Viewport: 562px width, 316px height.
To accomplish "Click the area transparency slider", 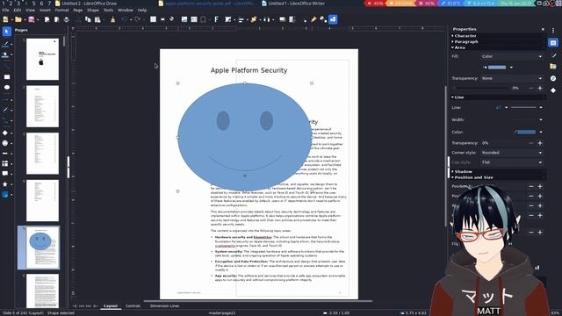I will click(x=479, y=88).
